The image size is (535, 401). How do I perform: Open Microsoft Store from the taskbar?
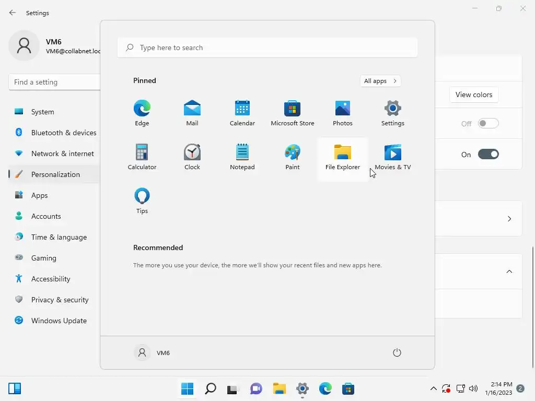point(348,388)
